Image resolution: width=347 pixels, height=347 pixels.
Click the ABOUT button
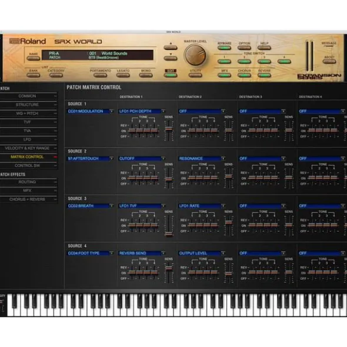[329, 62]
